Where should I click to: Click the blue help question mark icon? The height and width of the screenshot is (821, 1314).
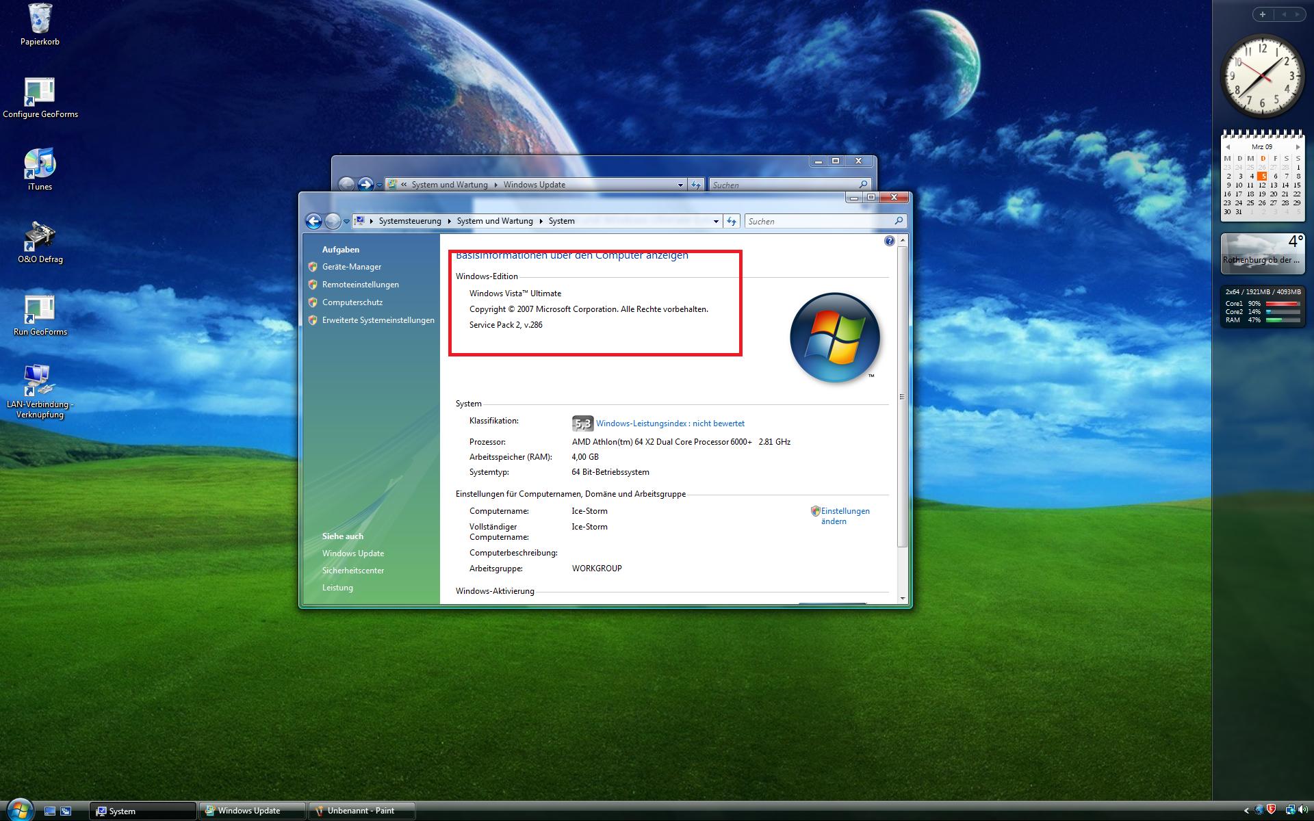click(889, 241)
